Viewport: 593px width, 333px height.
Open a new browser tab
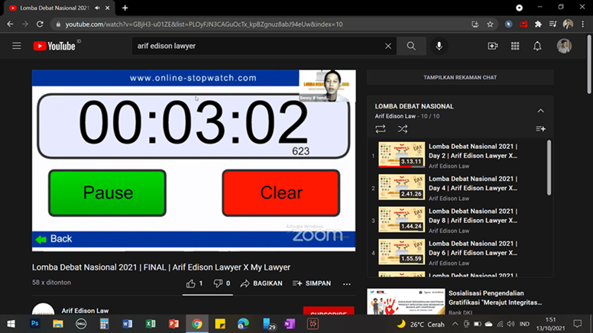tap(125, 8)
